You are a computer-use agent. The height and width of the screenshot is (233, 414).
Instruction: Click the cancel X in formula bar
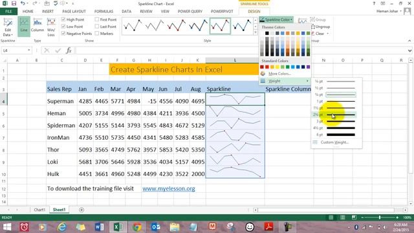pyautogui.click(x=47, y=50)
